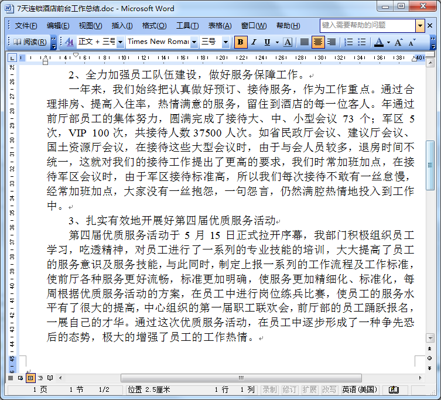
Task: Click the horizontal scrollbar thumb
Action: pos(241,378)
